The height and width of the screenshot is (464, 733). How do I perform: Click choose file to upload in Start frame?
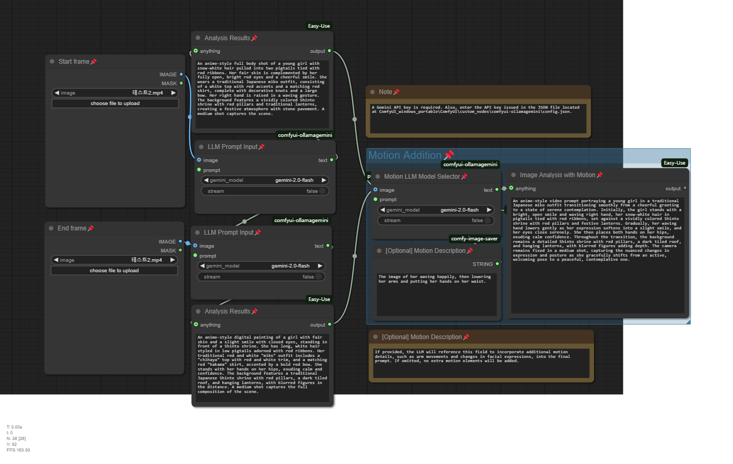click(115, 103)
